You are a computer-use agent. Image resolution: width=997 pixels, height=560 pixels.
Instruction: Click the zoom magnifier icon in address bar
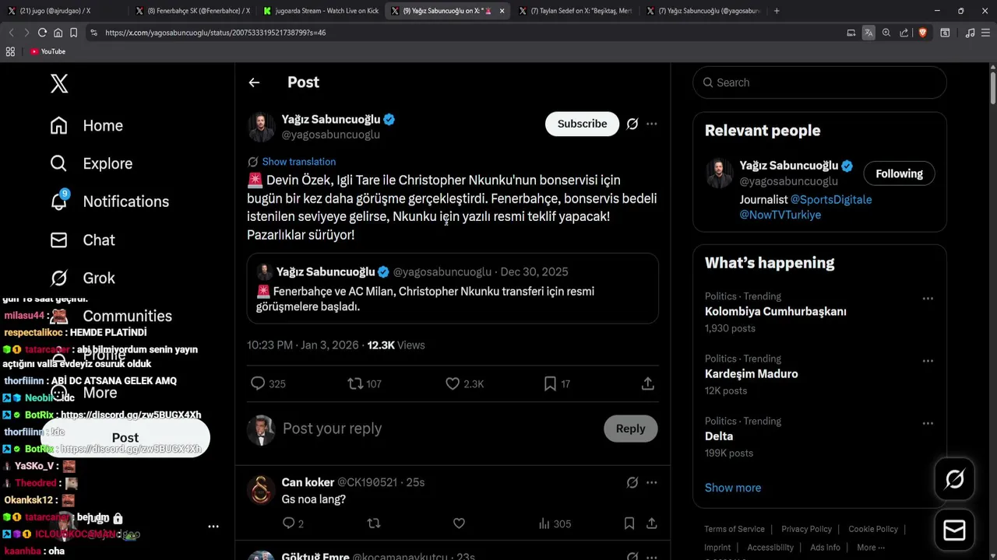[886, 33]
